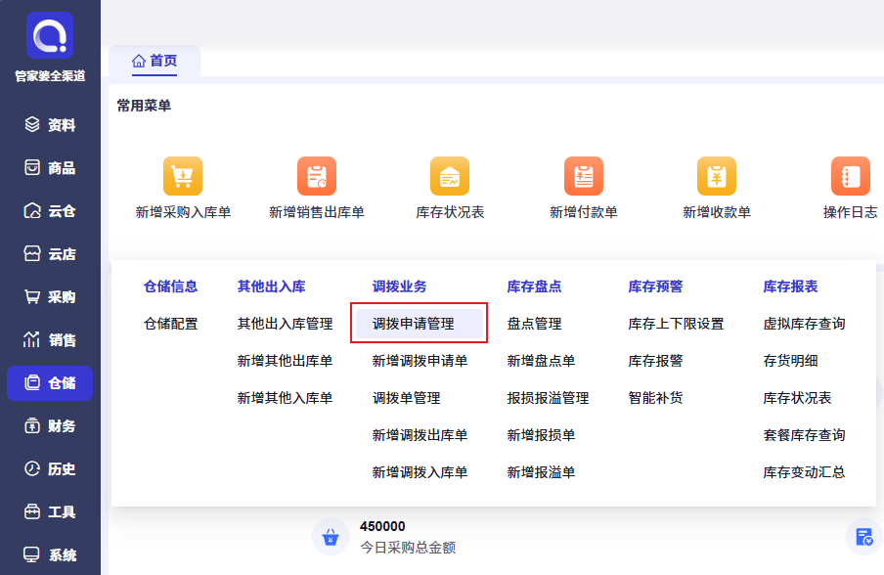
Task: Click the 管家婆全渠道 logo icon
Action: pos(50,35)
